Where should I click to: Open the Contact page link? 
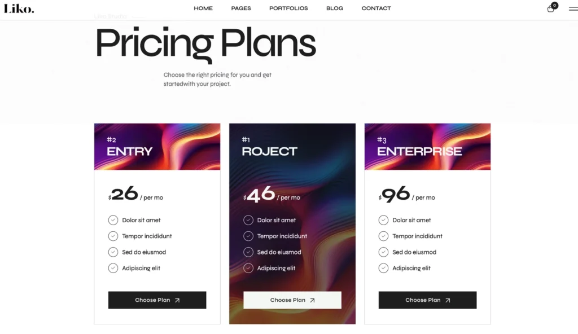tap(376, 8)
